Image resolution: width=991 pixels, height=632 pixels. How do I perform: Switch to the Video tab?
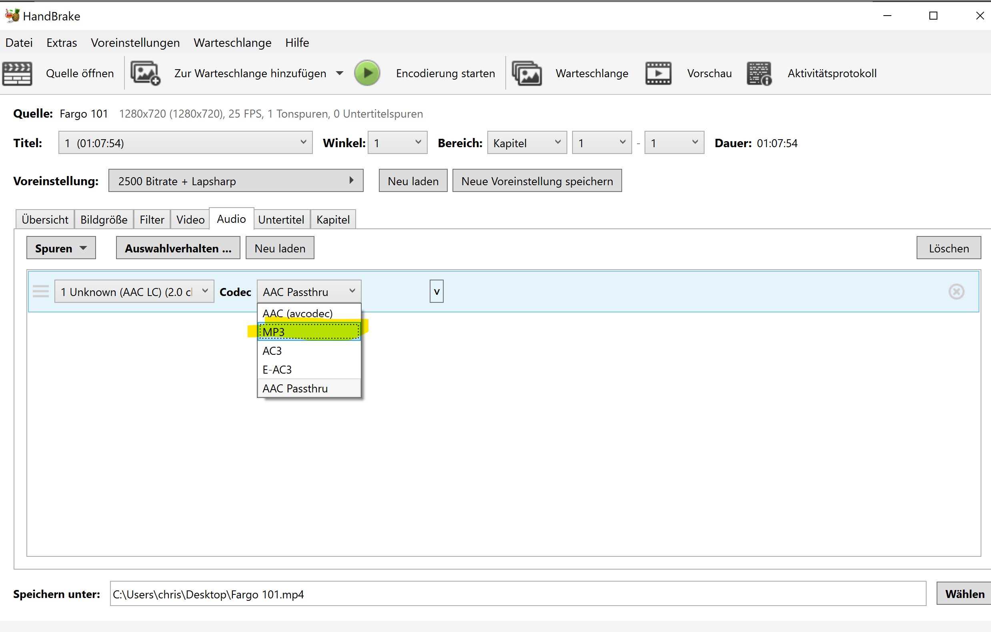(x=190, y=220)
